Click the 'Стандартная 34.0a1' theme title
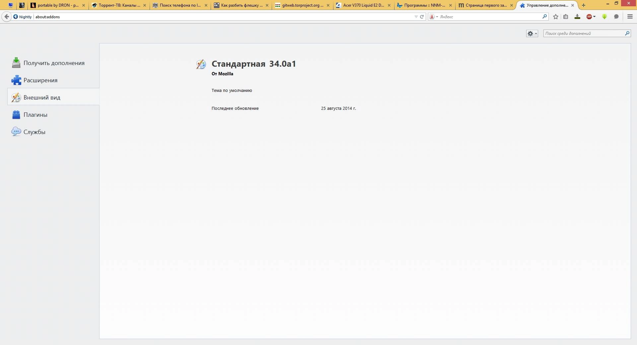Viewport: 637px width, 345px height. (254, 64)
